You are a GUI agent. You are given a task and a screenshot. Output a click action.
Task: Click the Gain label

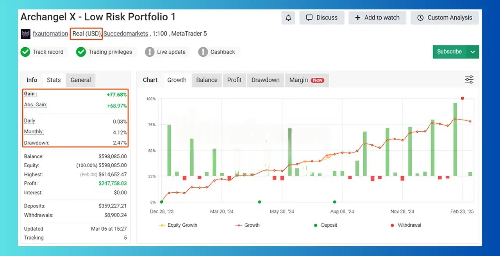pos(31,94)
